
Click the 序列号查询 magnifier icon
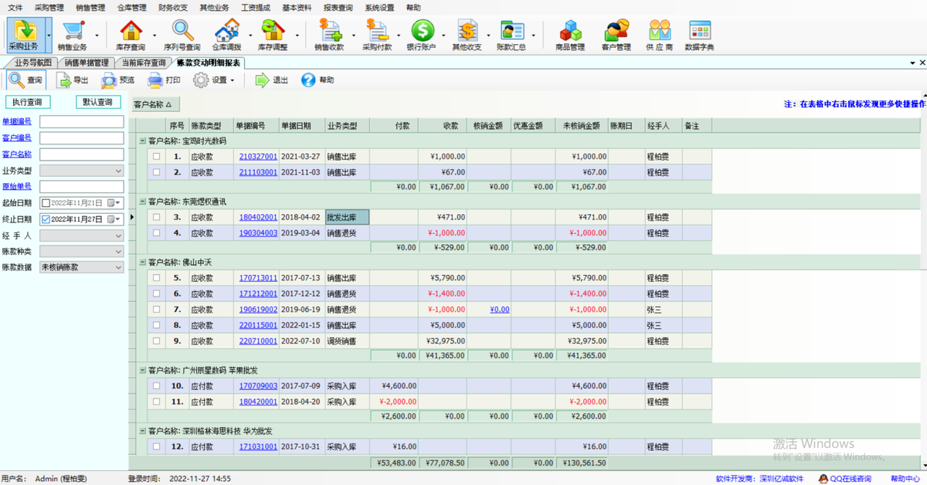[182, 31]
